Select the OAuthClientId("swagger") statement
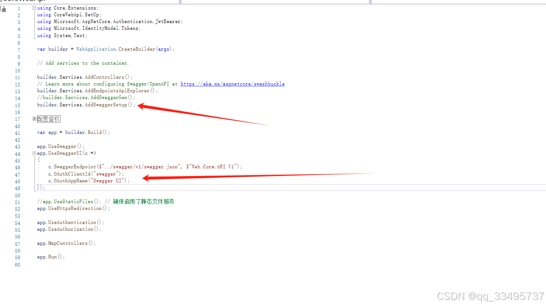This screenshot has height=305, width=546. click(x=86, y=173)
